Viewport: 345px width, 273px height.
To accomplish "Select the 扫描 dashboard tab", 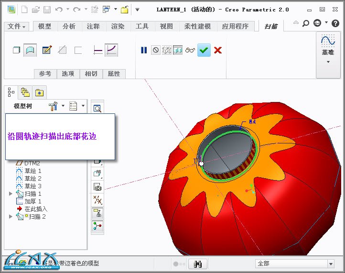I will [x=271, y=27].
